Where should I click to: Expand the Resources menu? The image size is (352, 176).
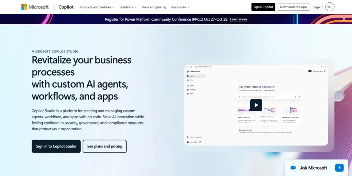pos(180,7)
